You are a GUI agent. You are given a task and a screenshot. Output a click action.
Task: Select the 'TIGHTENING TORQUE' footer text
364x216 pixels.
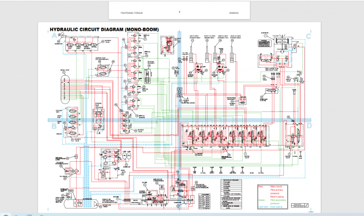[131, 13]
